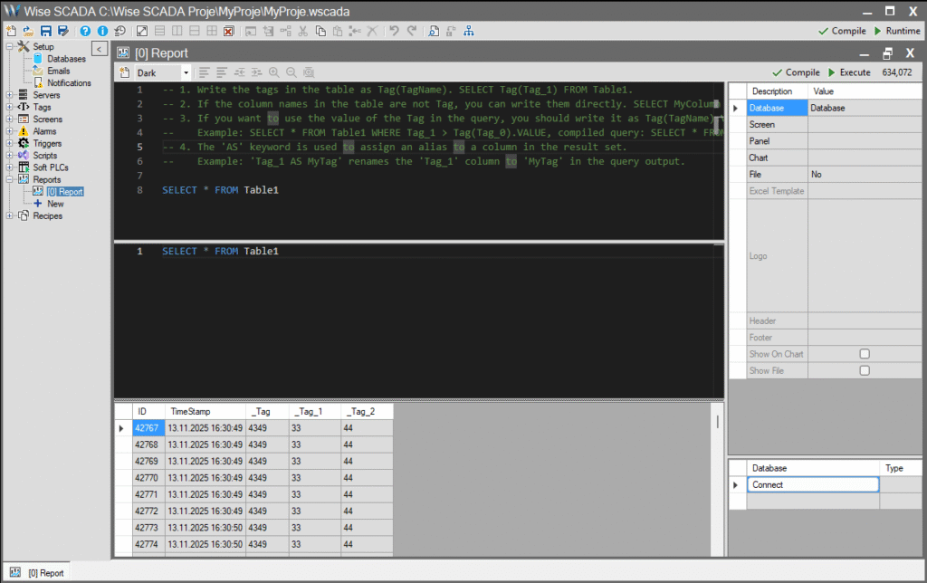
Task: Expand the Reports tree node
Action: point(8,179)
